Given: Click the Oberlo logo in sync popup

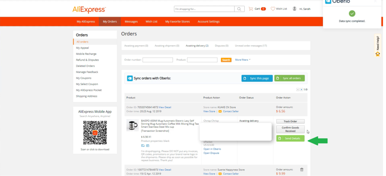Looking at the screenshot, I should tap(337, 1).
